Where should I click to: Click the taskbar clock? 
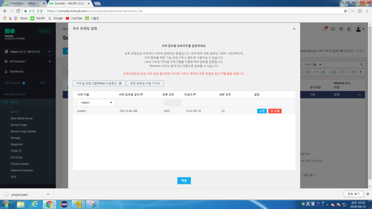pyautogui.click(x=358, y=205)
